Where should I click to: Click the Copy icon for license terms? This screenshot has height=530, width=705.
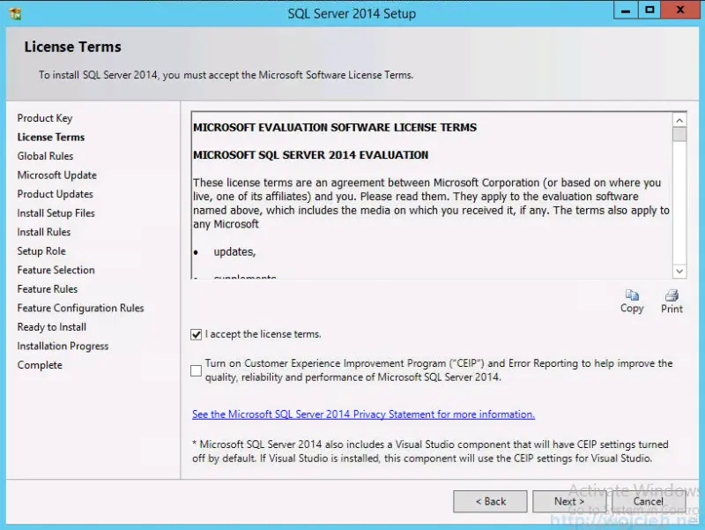click(x=631, y=300)
